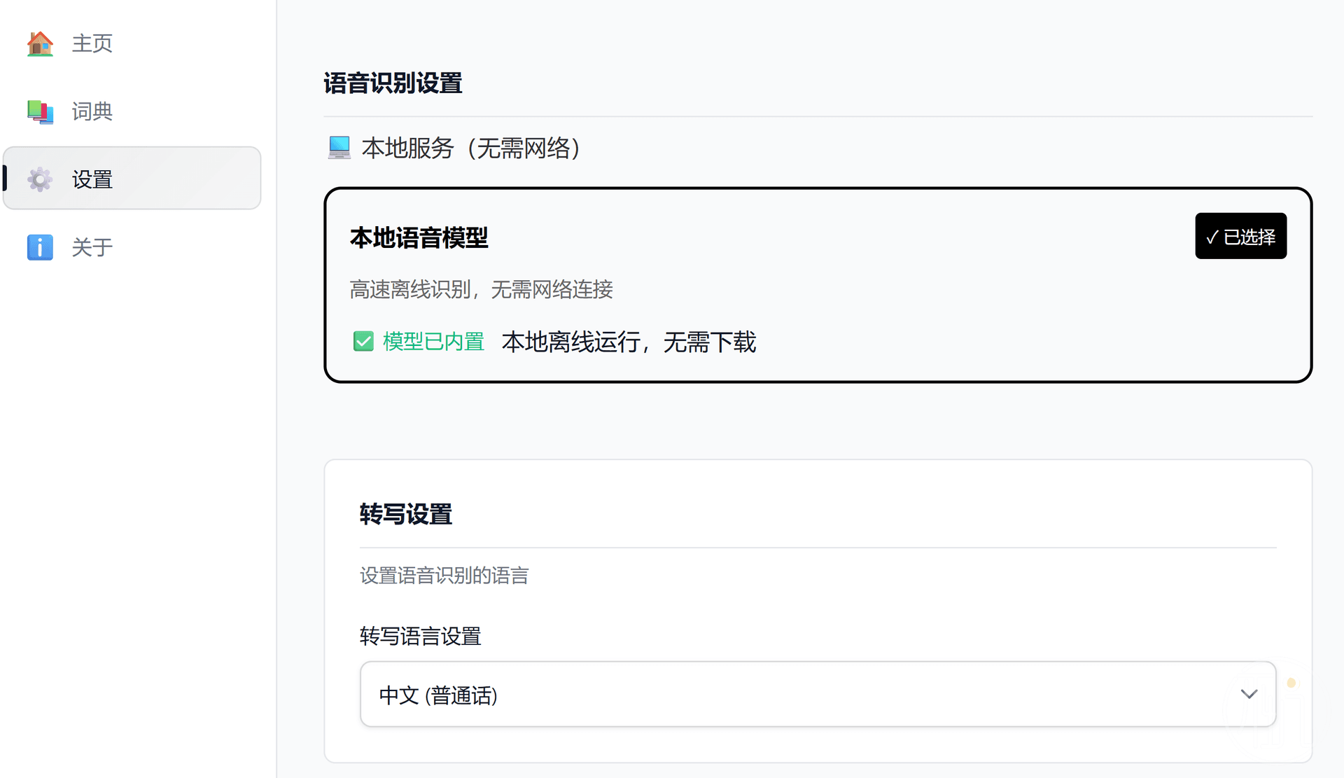1344x778 pixels.
Task: Expand the language list with the chevron arrow
Action: tap(1249, 694)
